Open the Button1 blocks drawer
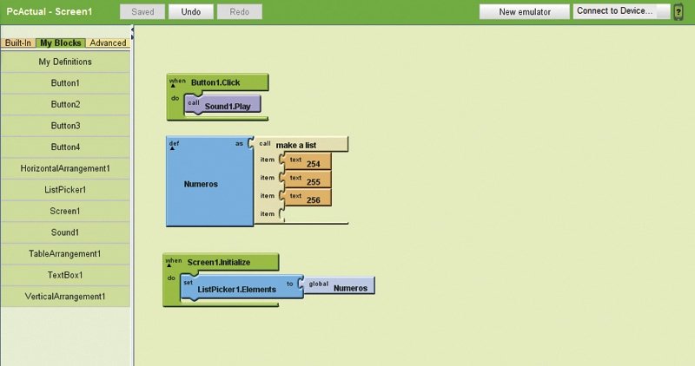Viewport: 695px width, 366px height. [x=65, y=83]
